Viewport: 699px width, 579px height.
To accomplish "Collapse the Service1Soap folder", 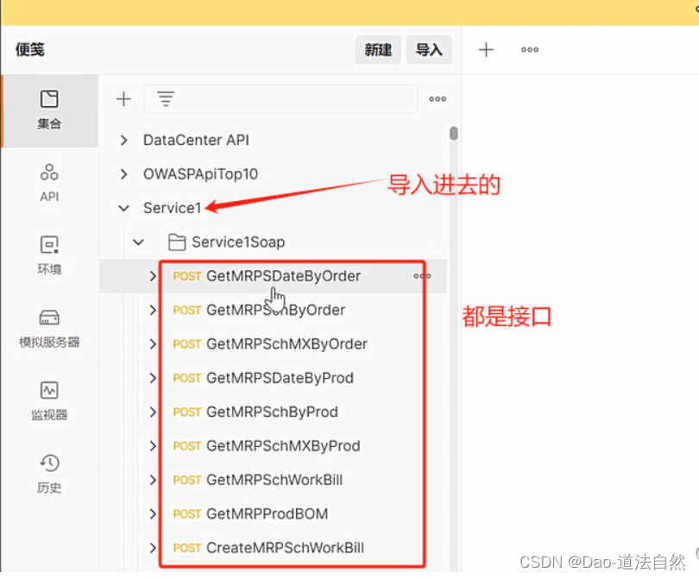I will (139, 242).
